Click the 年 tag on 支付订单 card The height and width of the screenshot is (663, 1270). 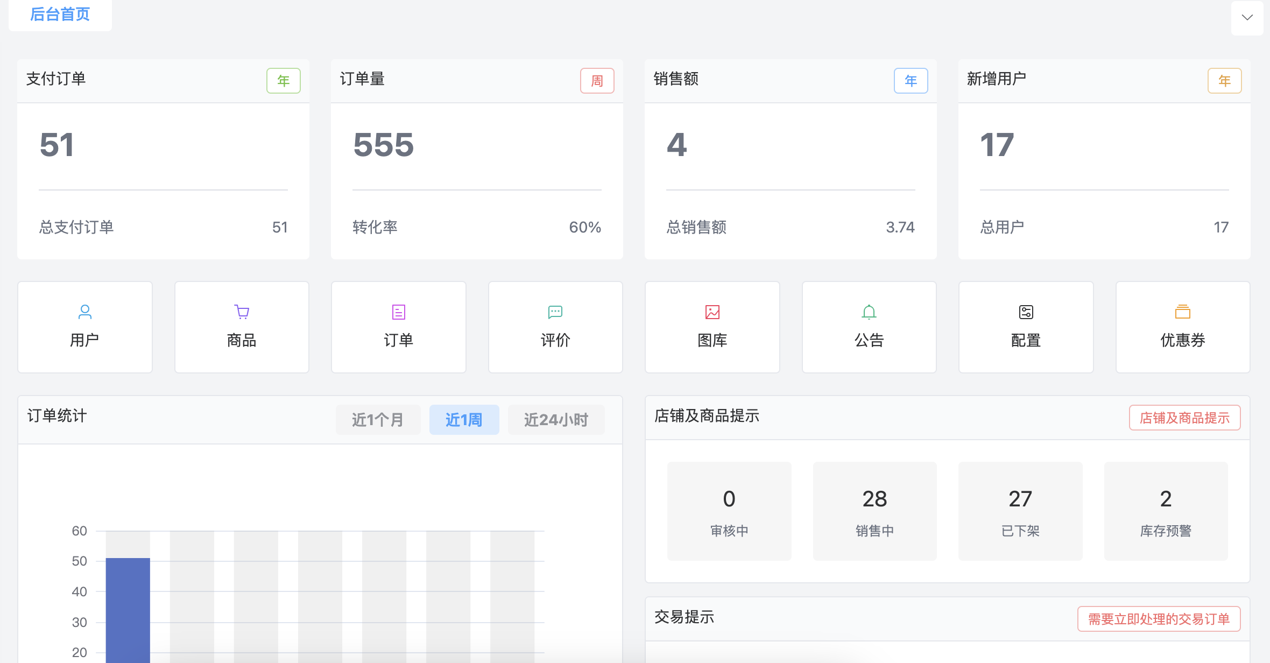coord(284,81)
